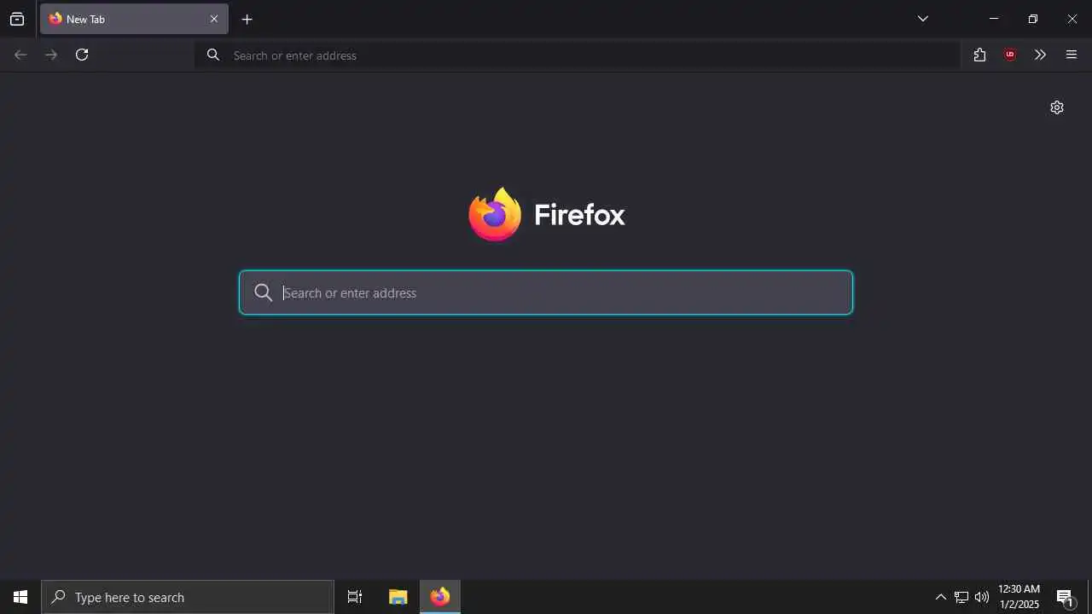Open Task View on taskbar
The height and width of the screenshot is (614, 1092).
point(355,597)
